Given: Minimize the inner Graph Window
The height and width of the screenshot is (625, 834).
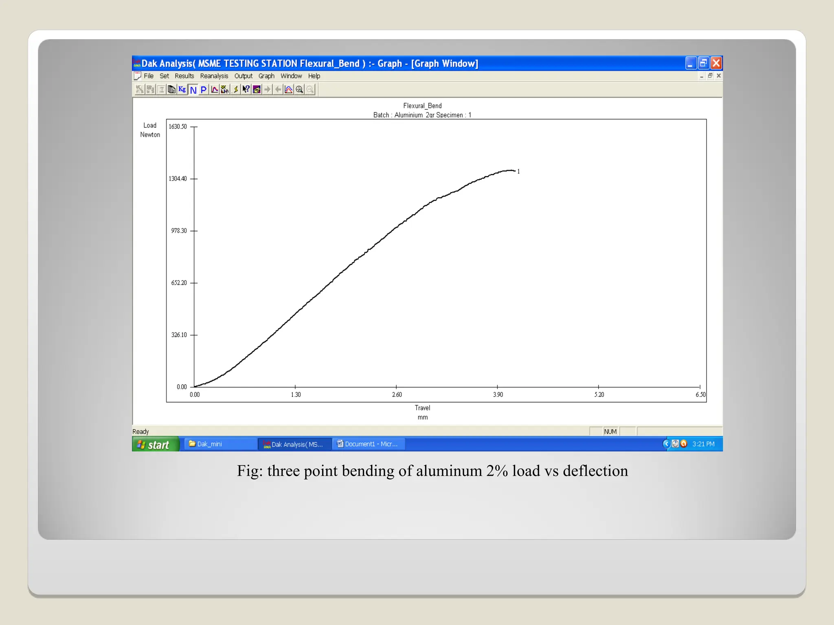Looking at the screenshot, I should [x=702, y=76].
